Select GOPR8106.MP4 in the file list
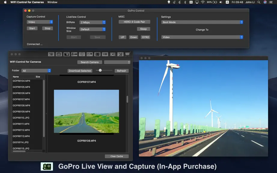 coord(21,93)
